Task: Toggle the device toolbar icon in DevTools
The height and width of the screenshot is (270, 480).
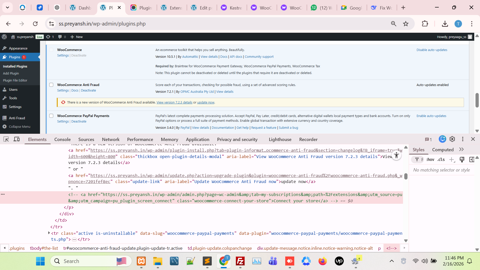Action: 16,139
